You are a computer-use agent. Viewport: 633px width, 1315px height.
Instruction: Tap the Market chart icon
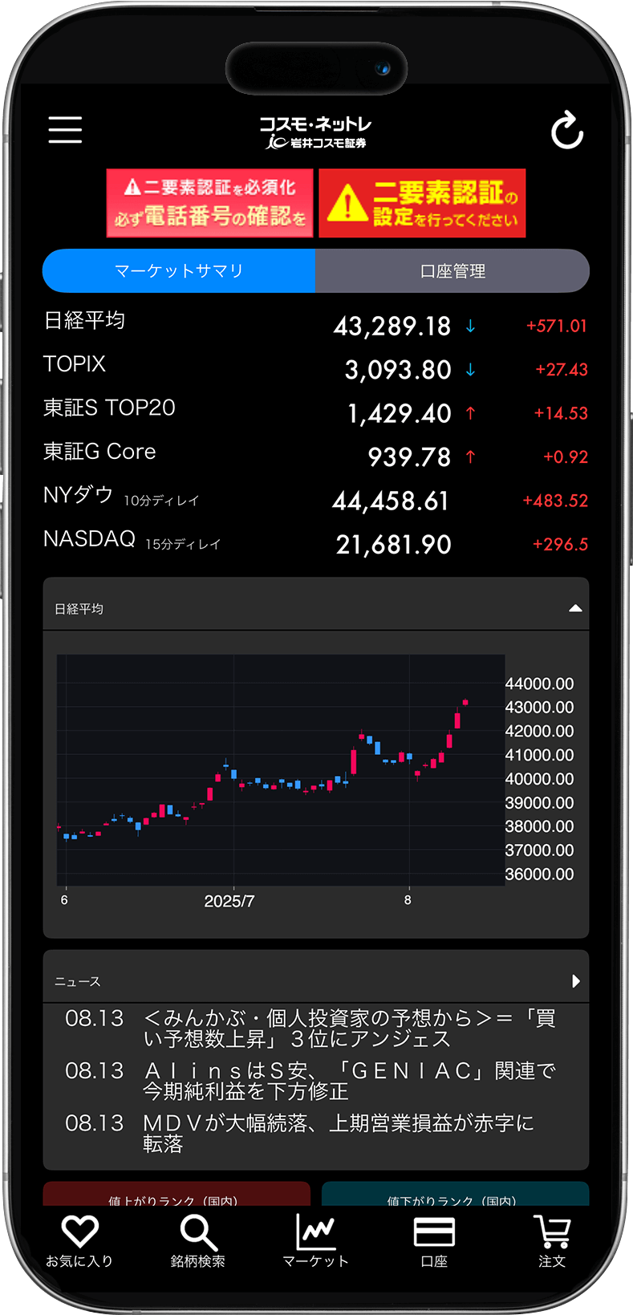point(315,1240)
